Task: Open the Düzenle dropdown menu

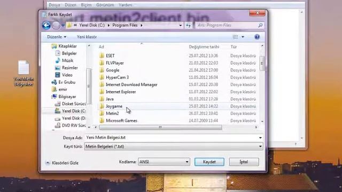Action: [x=57, y=37]
